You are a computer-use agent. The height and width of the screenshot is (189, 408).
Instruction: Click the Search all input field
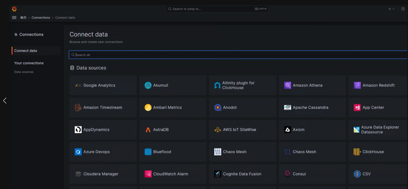point(238,55)
